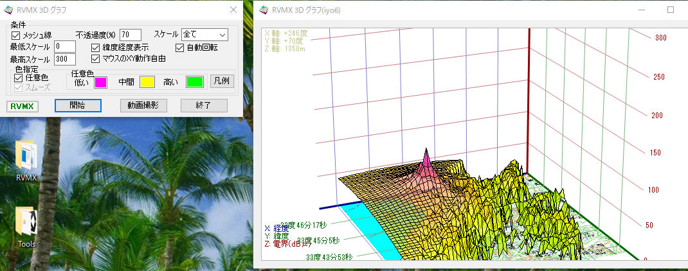Toggle the マウスのXY動作自由 checkbox

click(x=96, y=58)
